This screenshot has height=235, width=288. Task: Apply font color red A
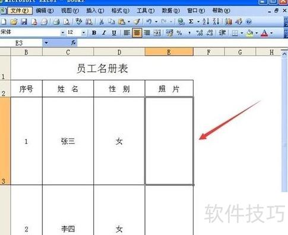(x=265, y=33)
